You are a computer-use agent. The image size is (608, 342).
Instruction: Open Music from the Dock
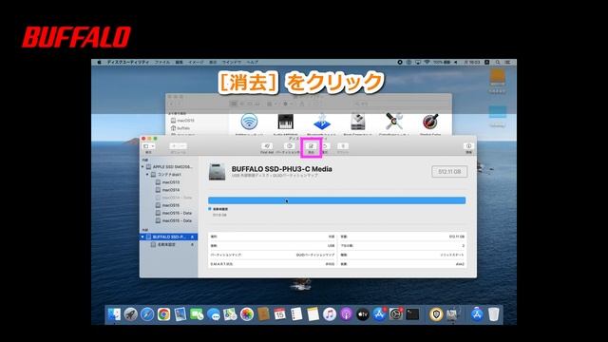(330, 314)
